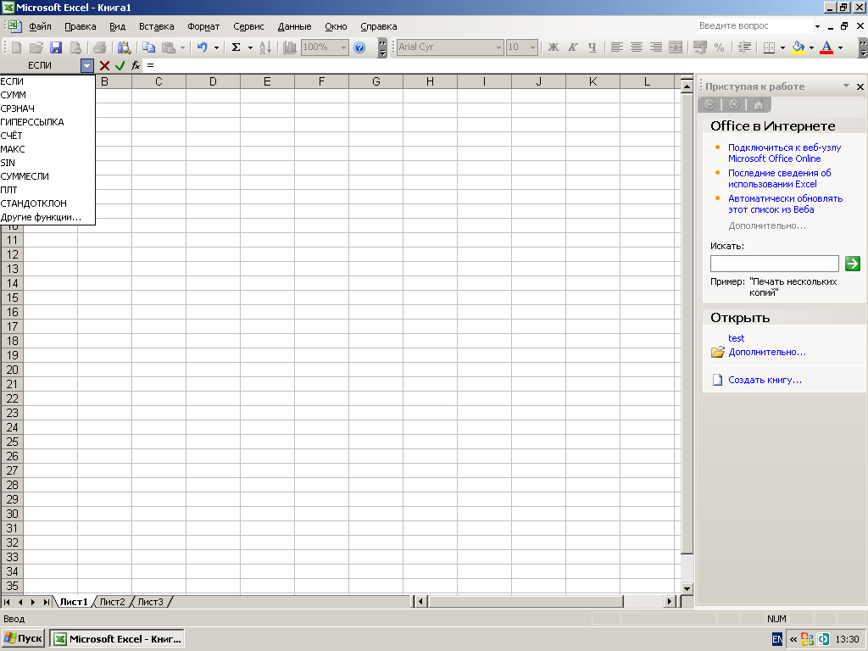Click the Print toolbar icon
The image size is (868, 651).
click(x=100, y=47)
